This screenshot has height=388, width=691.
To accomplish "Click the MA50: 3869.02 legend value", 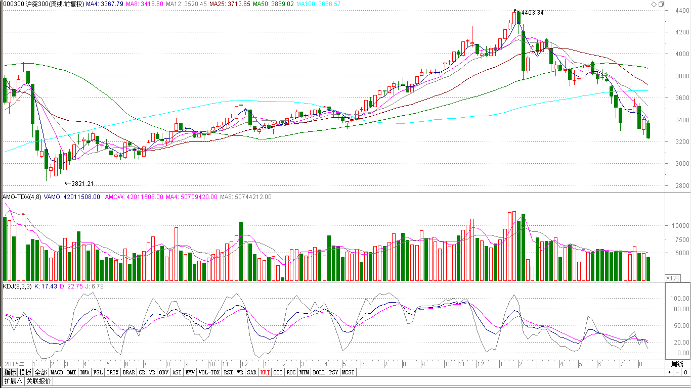I will point(273,4).
